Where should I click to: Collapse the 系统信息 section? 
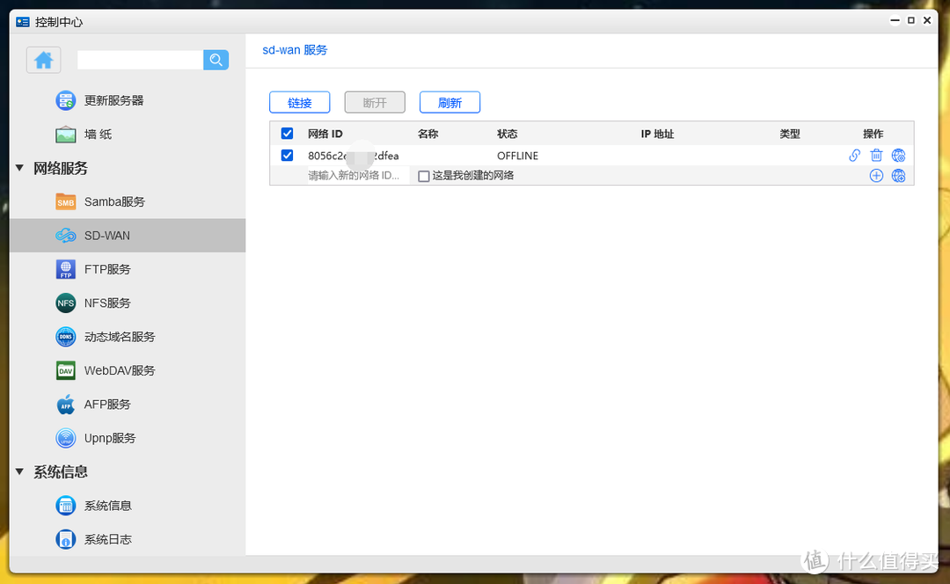19,471
